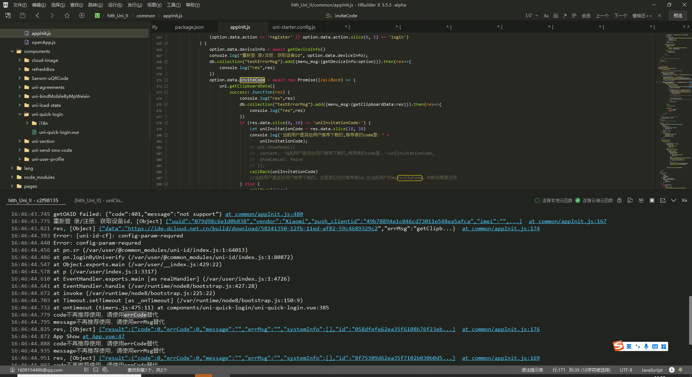Collapse the uni-quick-login folder
Screen dimensions: 692x377
(20, 114)
